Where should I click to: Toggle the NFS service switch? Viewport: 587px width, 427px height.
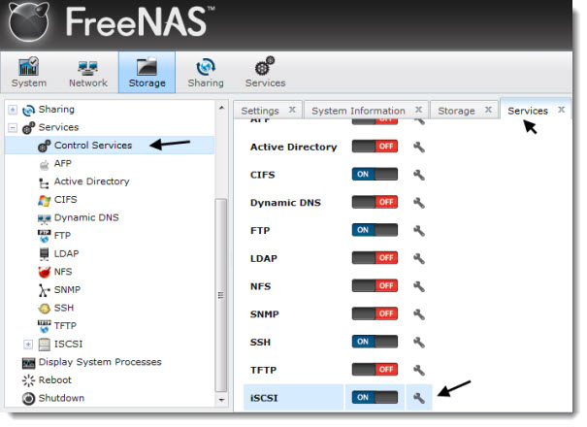tap(375, 285)
